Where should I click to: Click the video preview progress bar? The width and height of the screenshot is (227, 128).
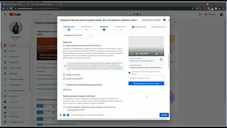(146, 50)
